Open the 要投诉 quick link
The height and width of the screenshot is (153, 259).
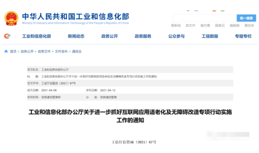249,25
